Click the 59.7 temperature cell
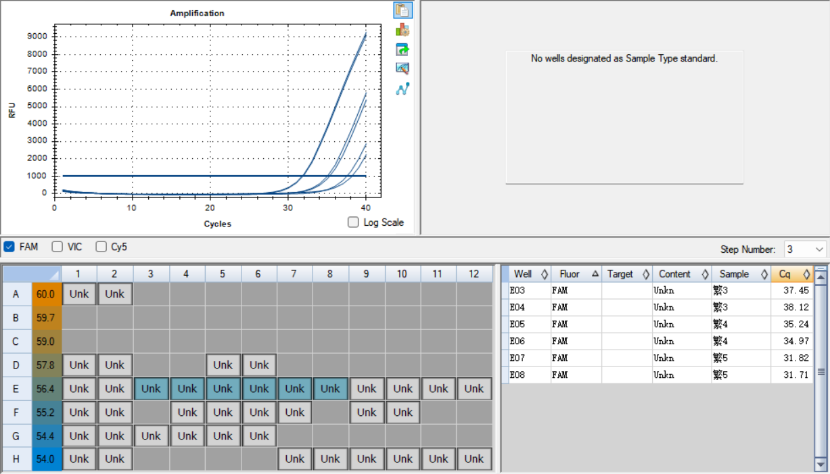The height and width of the screenshot is (474, 830). point(47,318)
